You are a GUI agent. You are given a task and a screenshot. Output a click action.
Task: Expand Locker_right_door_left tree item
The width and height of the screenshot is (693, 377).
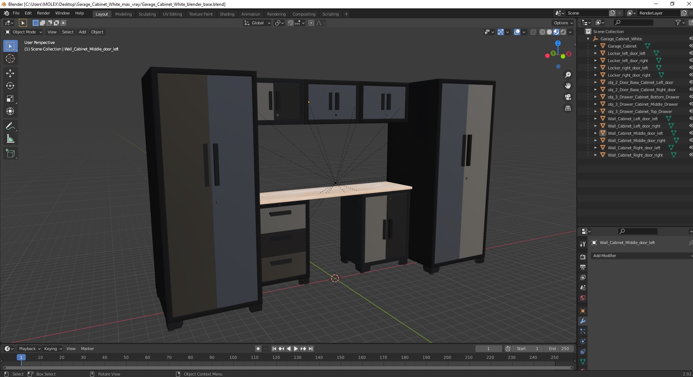(595, 68)
